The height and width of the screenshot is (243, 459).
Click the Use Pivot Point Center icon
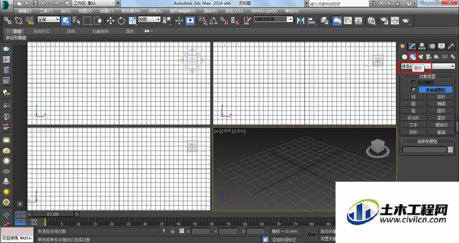[167, 21]
